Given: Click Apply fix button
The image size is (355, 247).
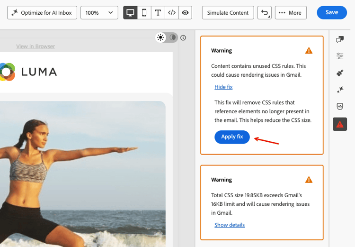Looking at the screenshot, I should click(x=232, y=137).
